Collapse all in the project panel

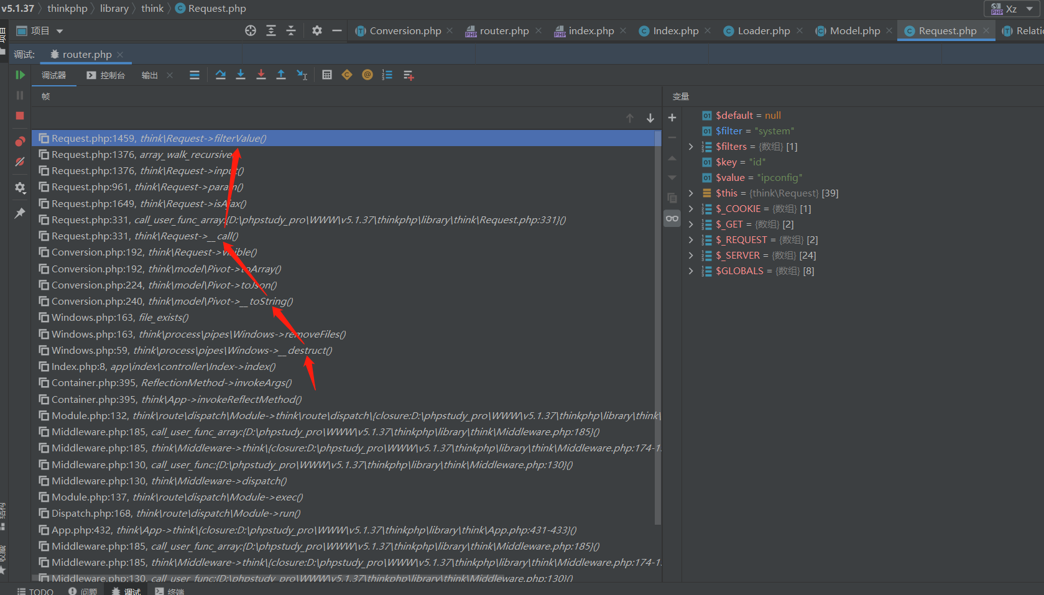point(291,30)
